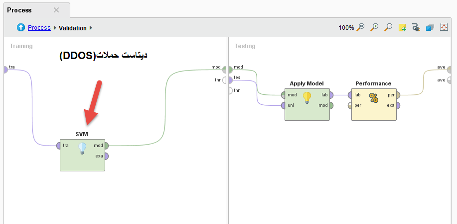Click the stacked blue operator ordering icon
457x224 pixels.
tap(430, 28)
